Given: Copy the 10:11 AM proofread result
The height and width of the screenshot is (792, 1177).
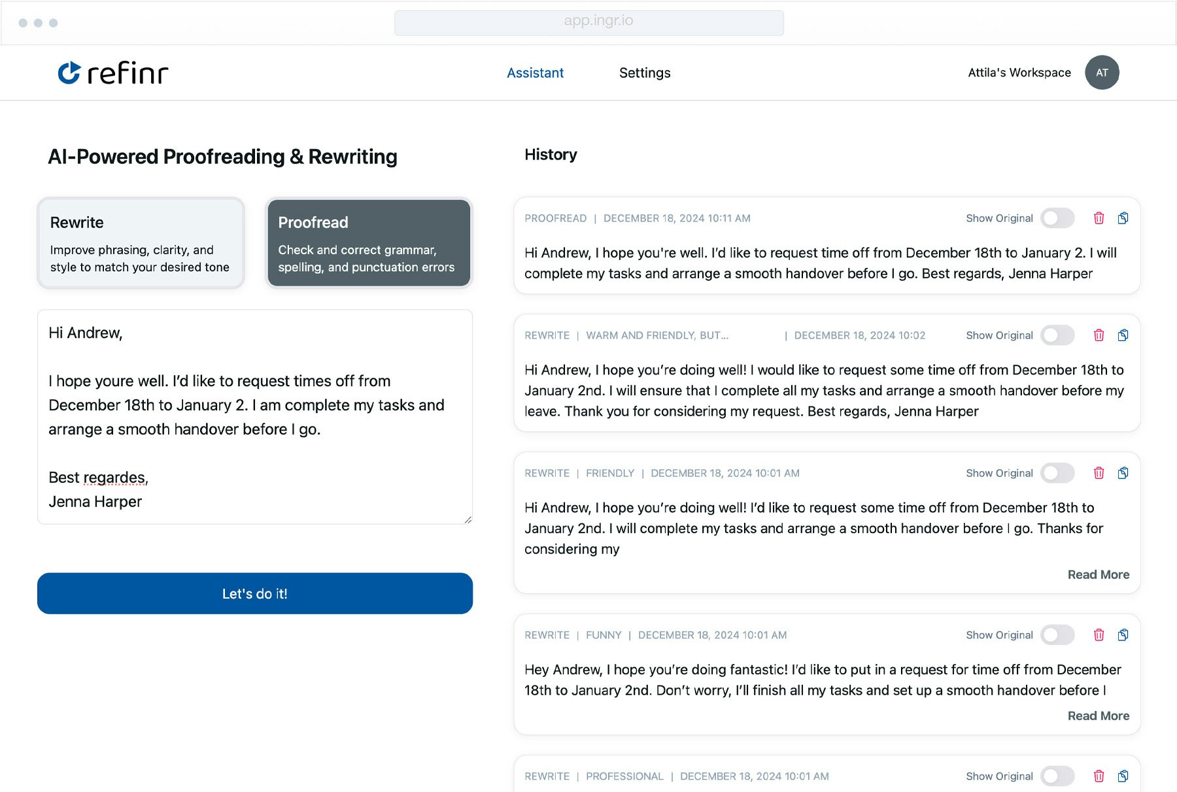Looking at the screenshot, I should point(1123,218).
